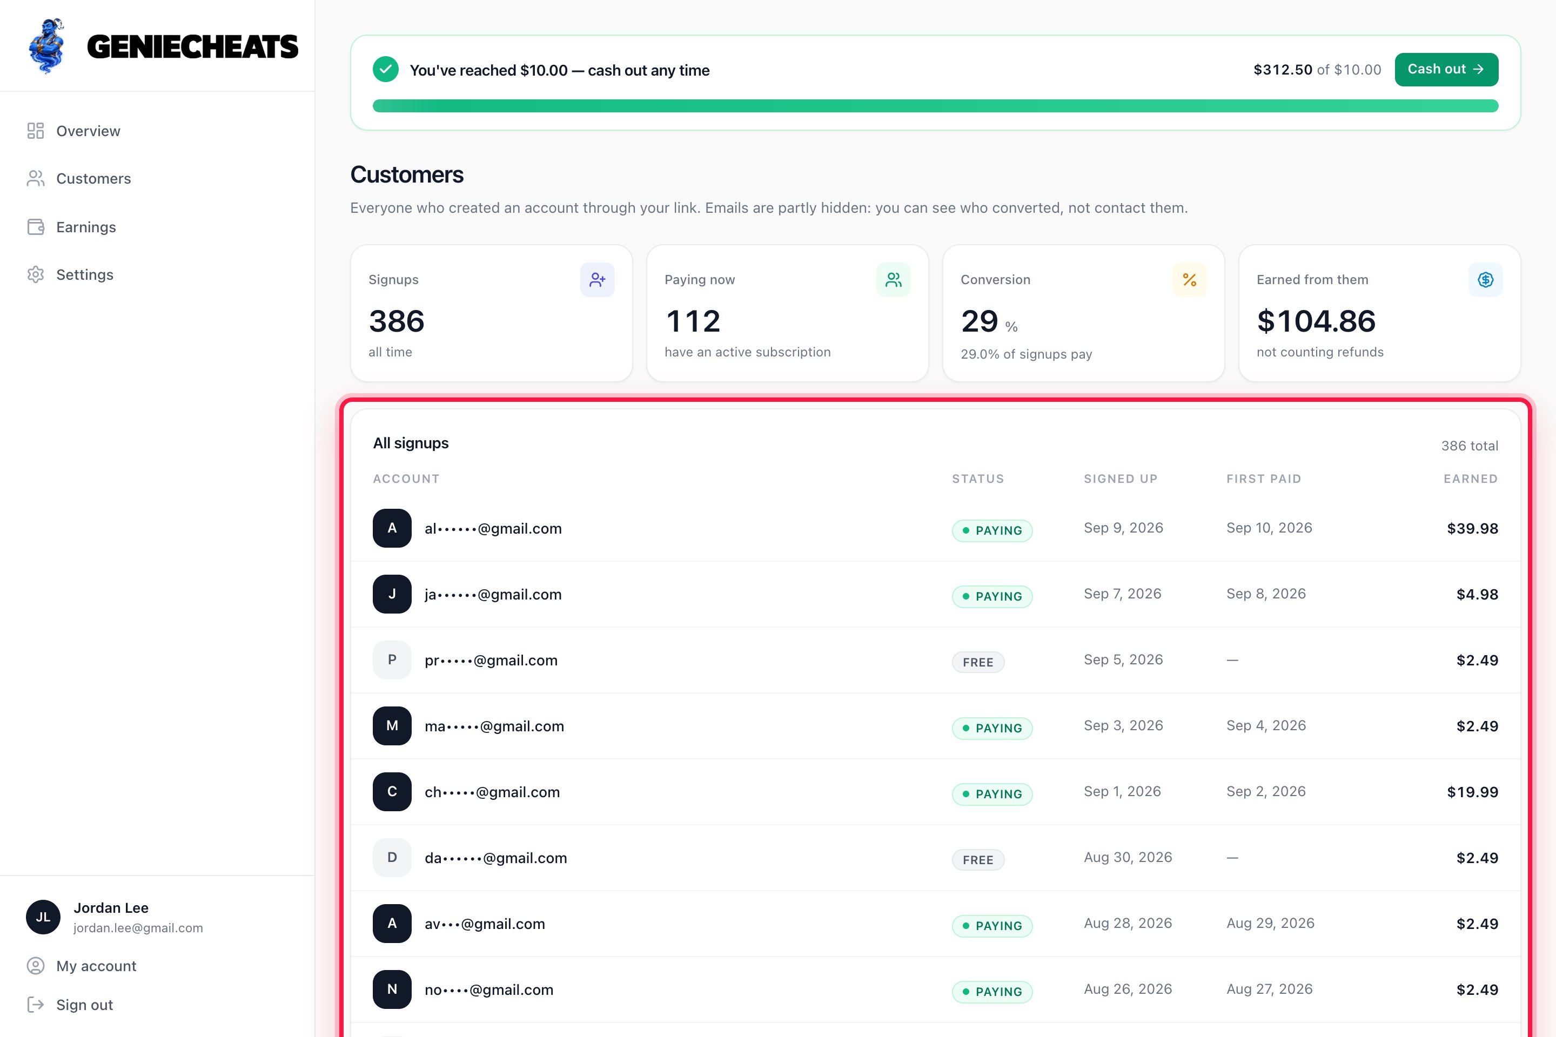The width and height of the screenshot is (1556, 1037).
Task: Click the green payout progress bar
Action: click(935, 106)
